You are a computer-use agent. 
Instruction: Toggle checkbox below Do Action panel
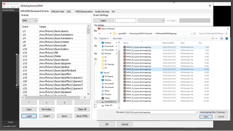pos(95,106)
